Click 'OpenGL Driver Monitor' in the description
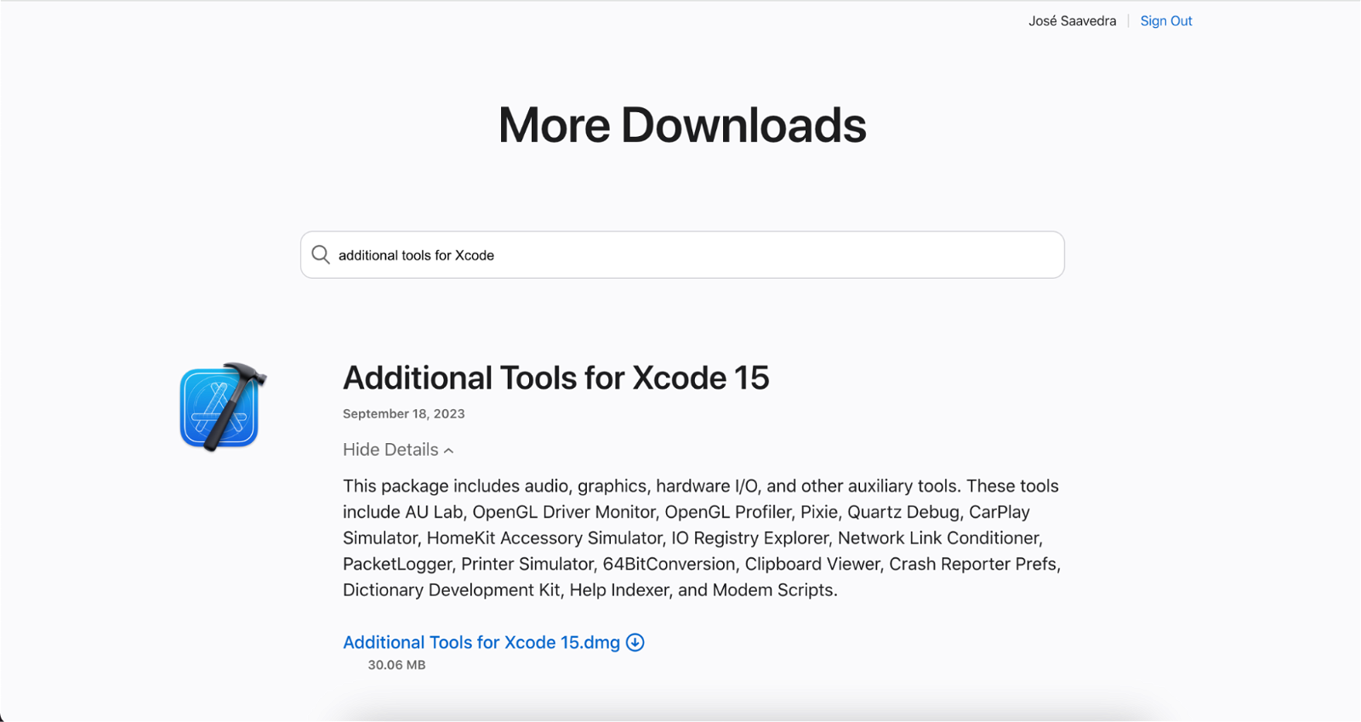 (564, 512)
